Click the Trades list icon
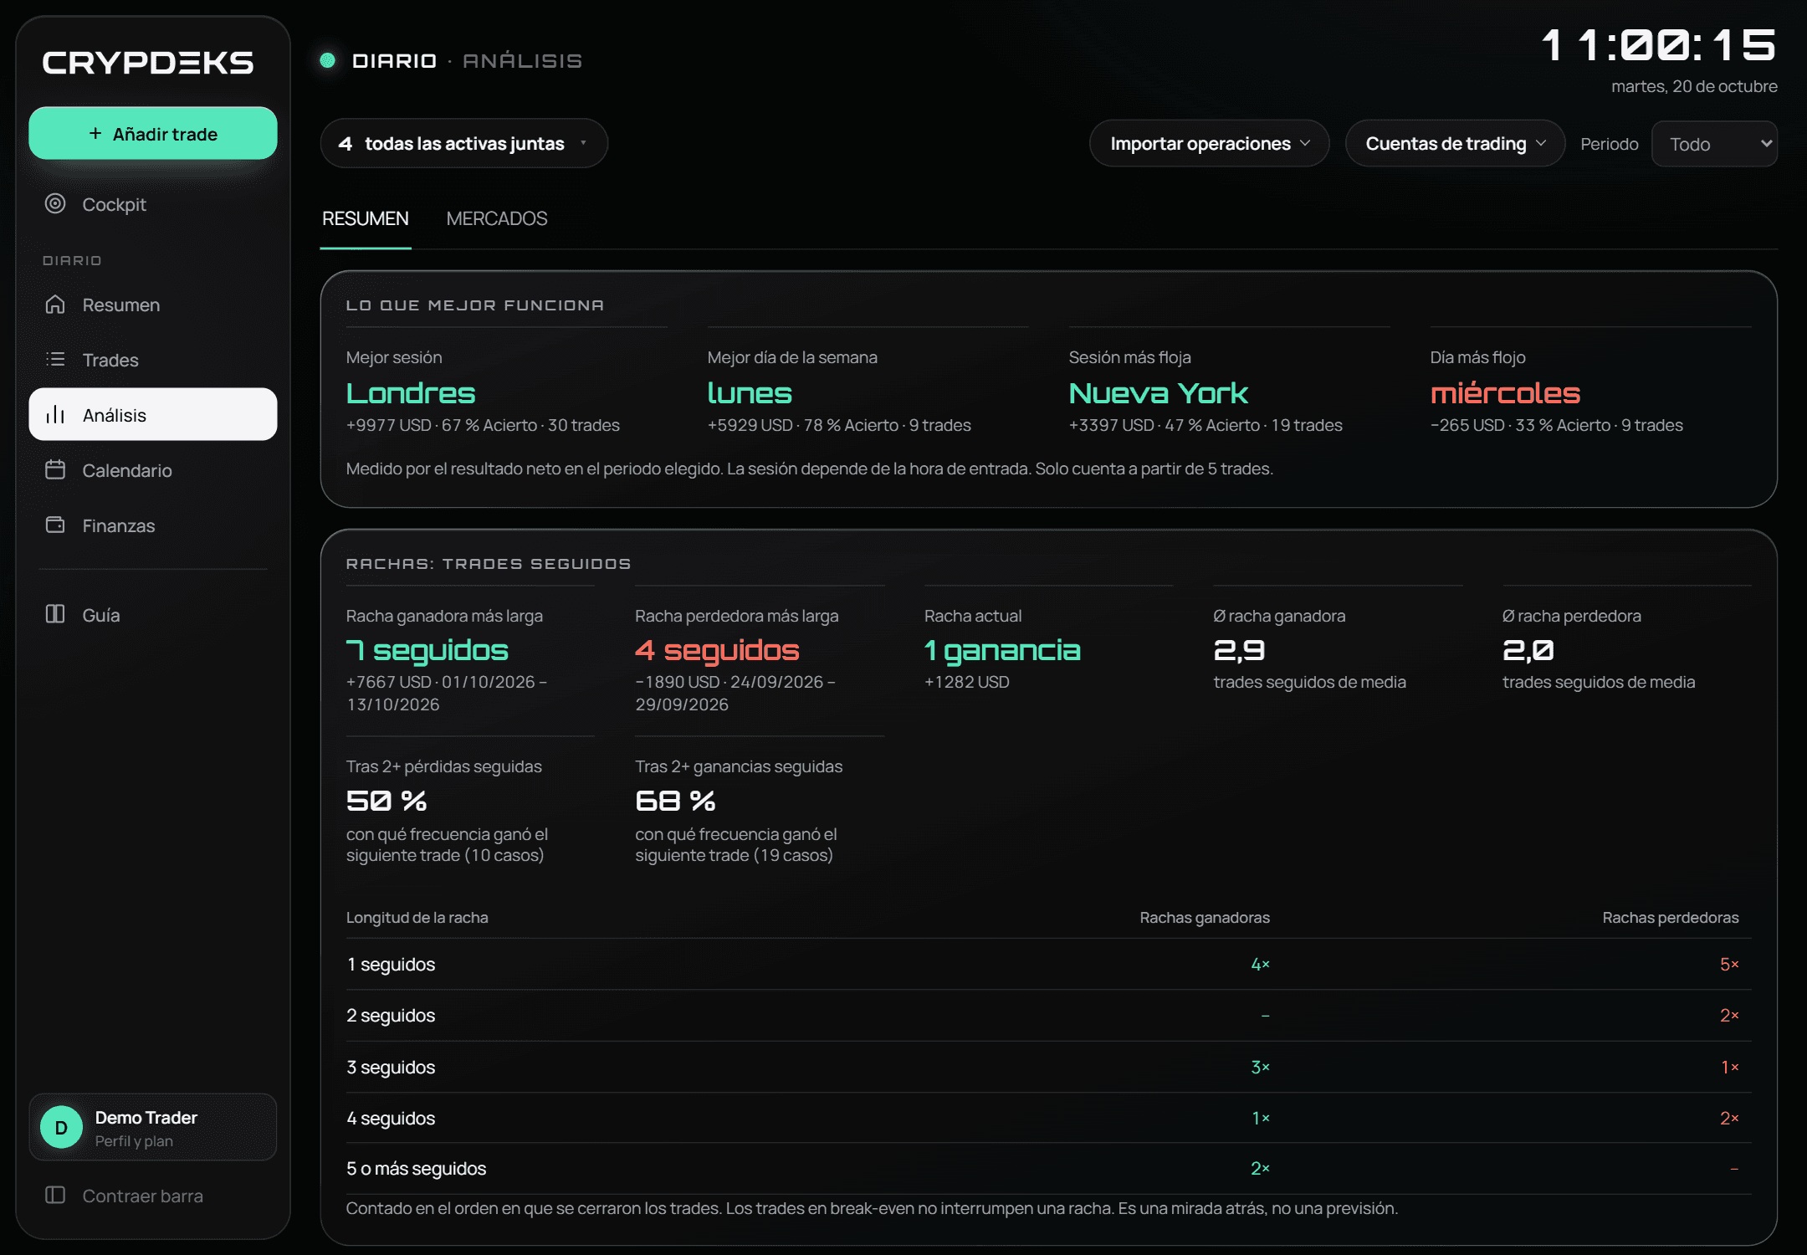 (x=55, y=359)
